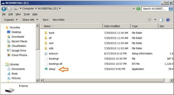Open the Tools menu

[26, 14]
